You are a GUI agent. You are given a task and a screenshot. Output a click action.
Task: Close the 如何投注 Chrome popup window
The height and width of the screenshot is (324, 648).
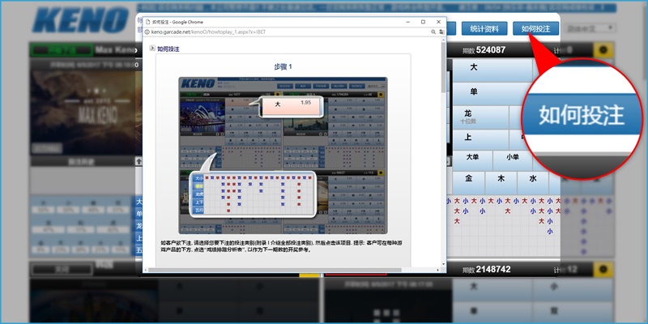[438, 22]
